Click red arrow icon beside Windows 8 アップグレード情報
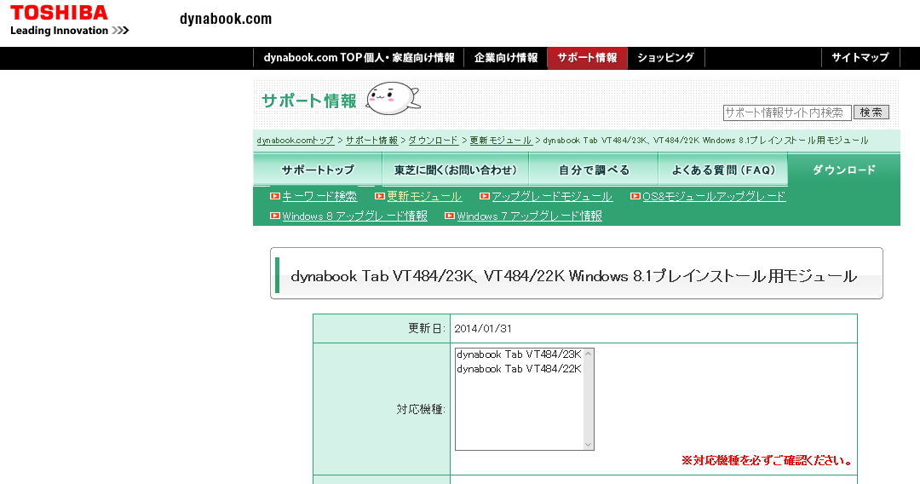 [x=274, y=216]
